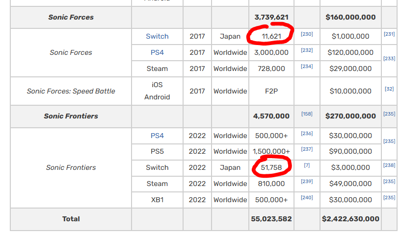Open the PS4 link in Sonic Frontiers row

(157, 136)
